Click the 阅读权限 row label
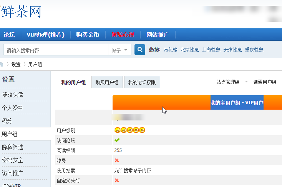 pos(66,150)
